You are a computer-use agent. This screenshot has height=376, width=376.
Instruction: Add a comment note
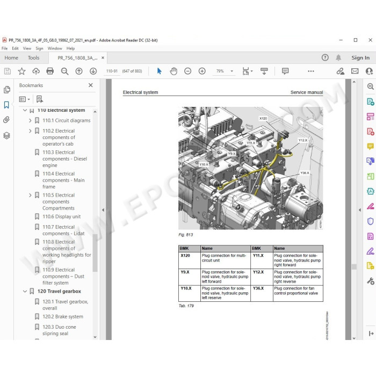point(285,71)
